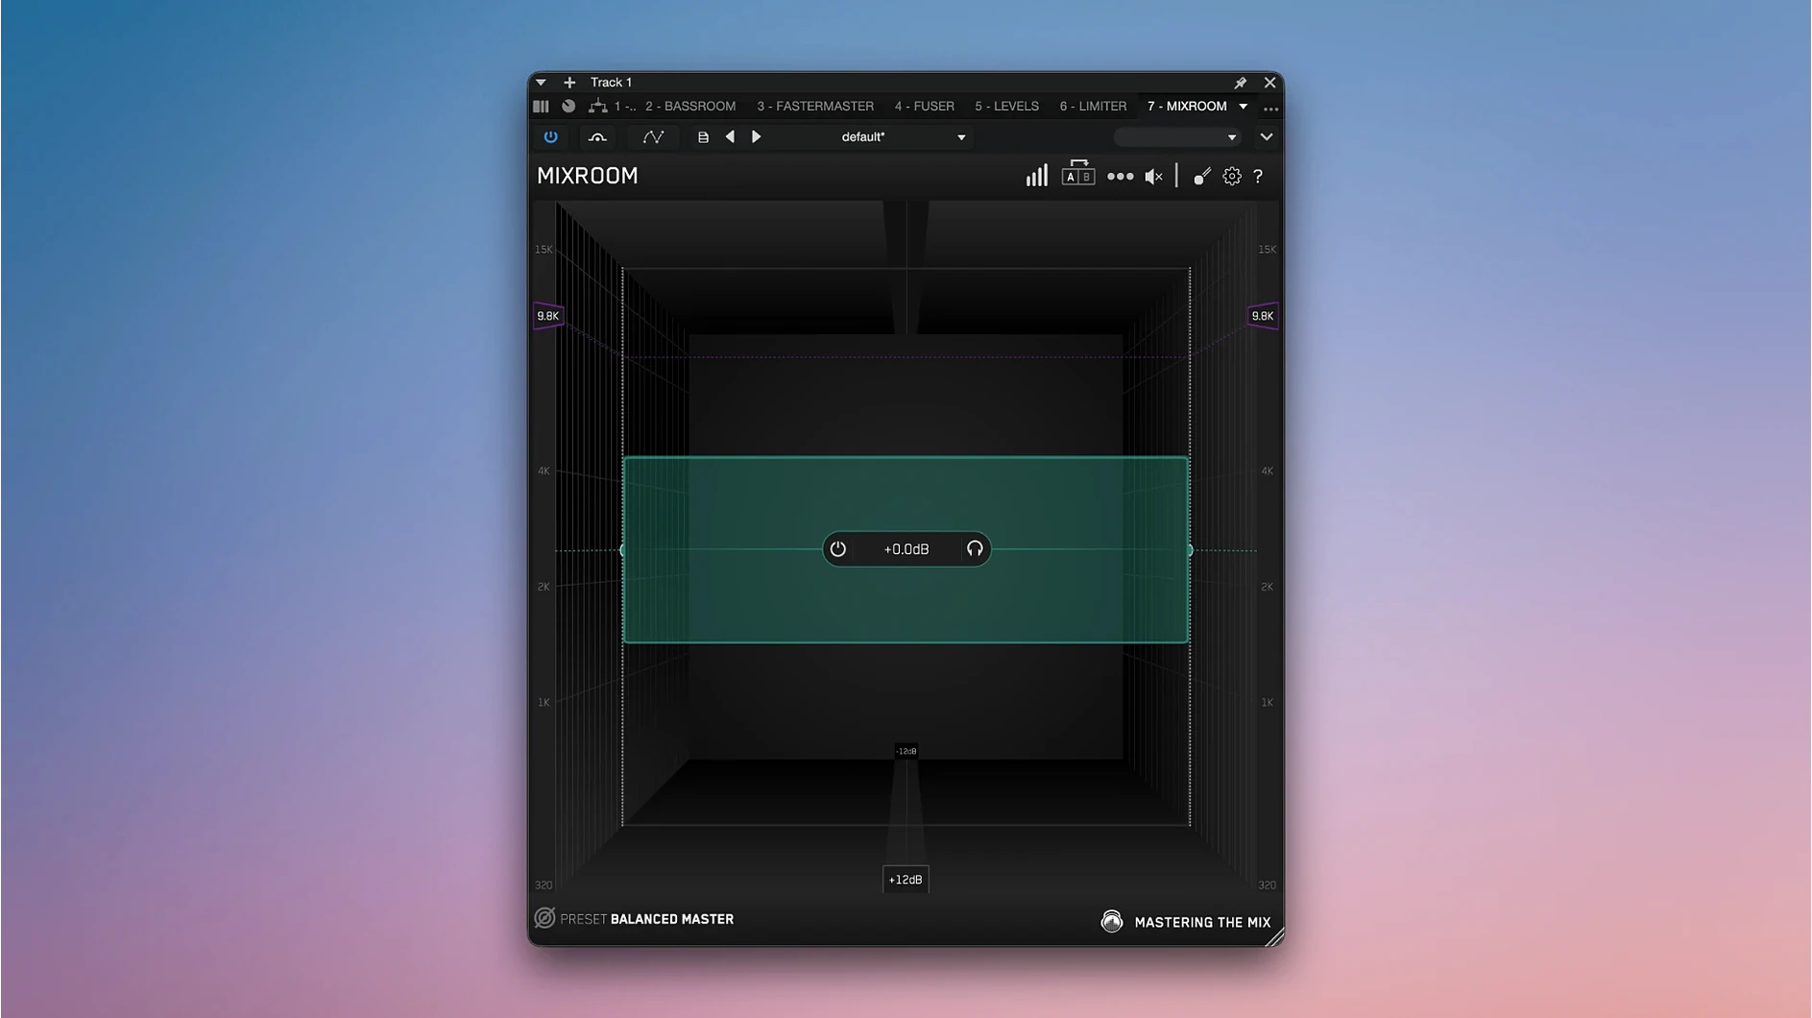
Task: Click the PRESET BALANCED MASTER button
Action: coord(634,919)
